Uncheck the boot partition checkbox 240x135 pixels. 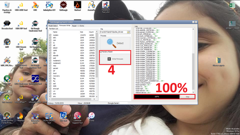coord(50,73)
